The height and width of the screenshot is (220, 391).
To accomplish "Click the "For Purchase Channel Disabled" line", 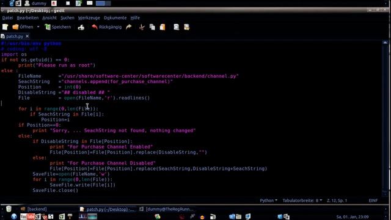I will 103,163.
